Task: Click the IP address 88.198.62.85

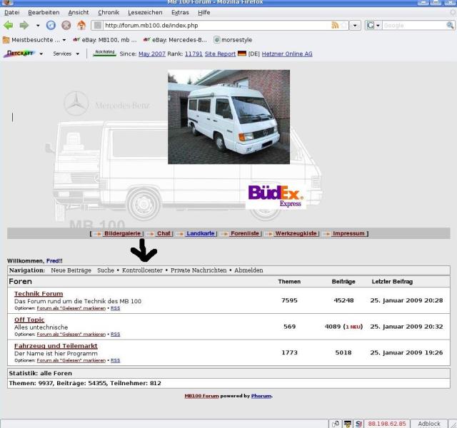Action: (x=387, y=424)
